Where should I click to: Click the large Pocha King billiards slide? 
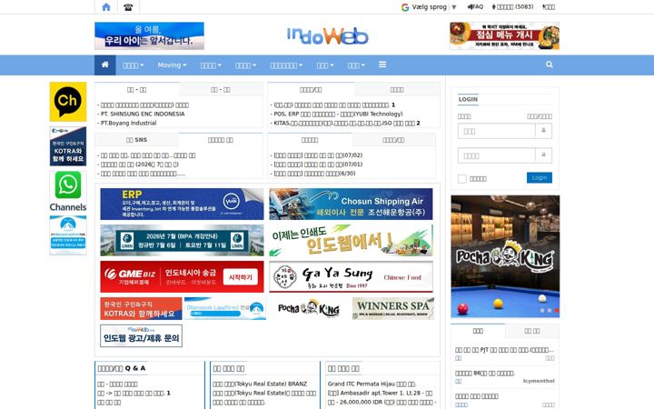[x=505, y=256]
